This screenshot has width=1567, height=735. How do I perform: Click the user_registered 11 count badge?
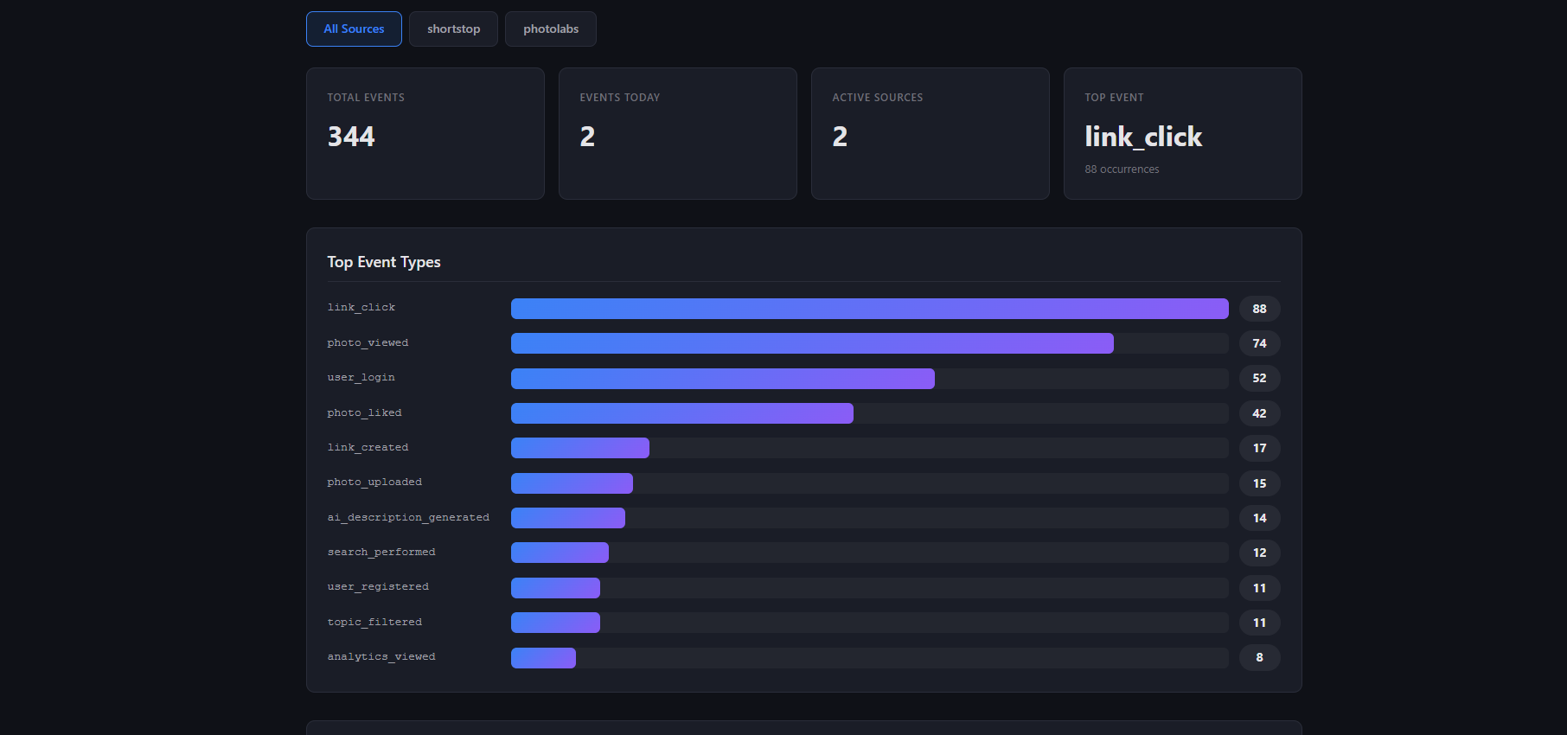tap(1259, 588)
